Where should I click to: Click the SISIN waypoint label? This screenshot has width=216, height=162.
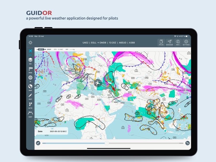109,95
